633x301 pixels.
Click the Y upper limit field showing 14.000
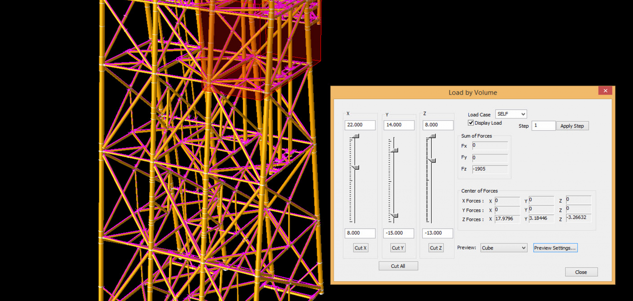pos(399,125)
